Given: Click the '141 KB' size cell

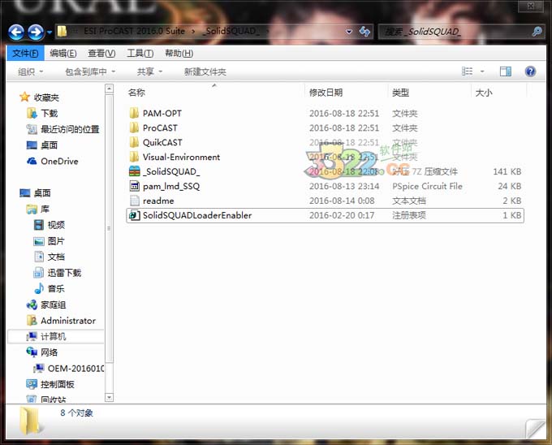Looking at the screenshot, I should click(507, 171).
